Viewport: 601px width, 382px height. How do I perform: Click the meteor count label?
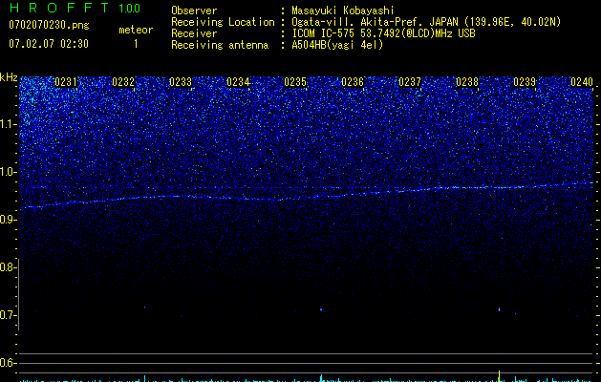(136, 30)
